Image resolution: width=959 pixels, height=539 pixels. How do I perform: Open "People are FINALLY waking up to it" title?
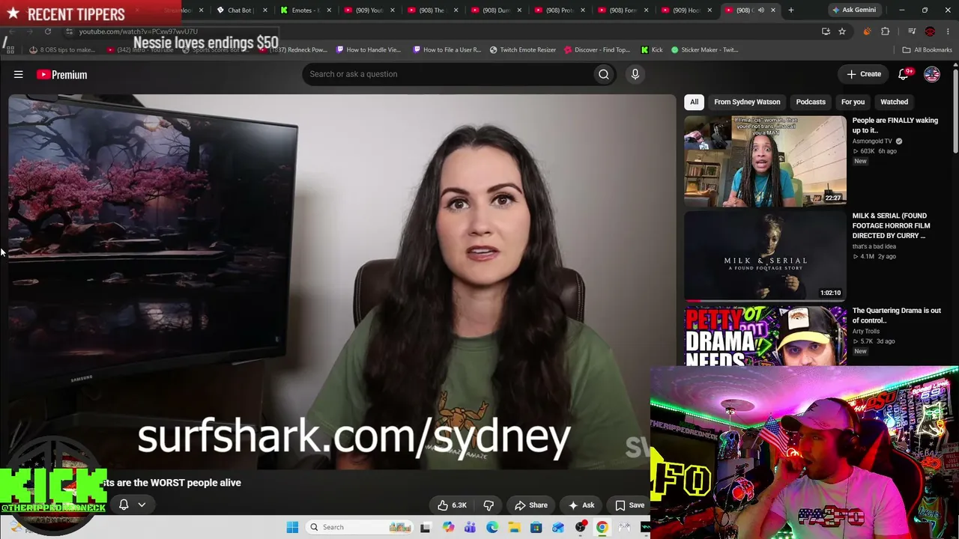coord(895,125)
